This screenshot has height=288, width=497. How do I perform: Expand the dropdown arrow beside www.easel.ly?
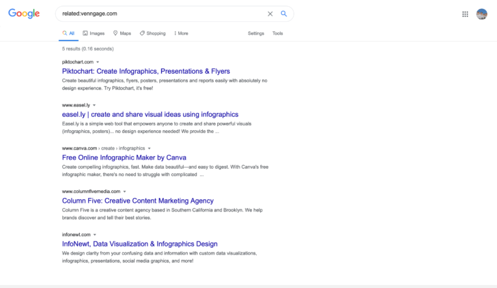click(94, 105)
